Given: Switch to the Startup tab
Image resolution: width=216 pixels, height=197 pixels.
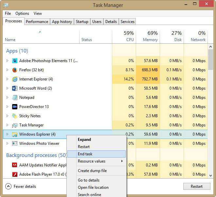Looking at the screenshot, I should click(82, 22).
